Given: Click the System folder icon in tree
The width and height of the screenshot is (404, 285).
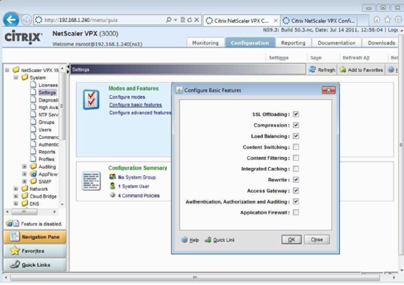Looking at the screenshot, I should pos(24,77).
